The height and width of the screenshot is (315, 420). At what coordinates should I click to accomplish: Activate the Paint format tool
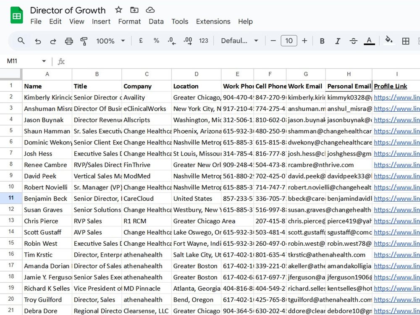(x=84, y=41)
